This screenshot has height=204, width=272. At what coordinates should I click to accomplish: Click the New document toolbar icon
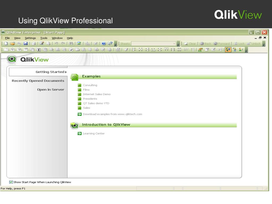click(x=6, y=44)
